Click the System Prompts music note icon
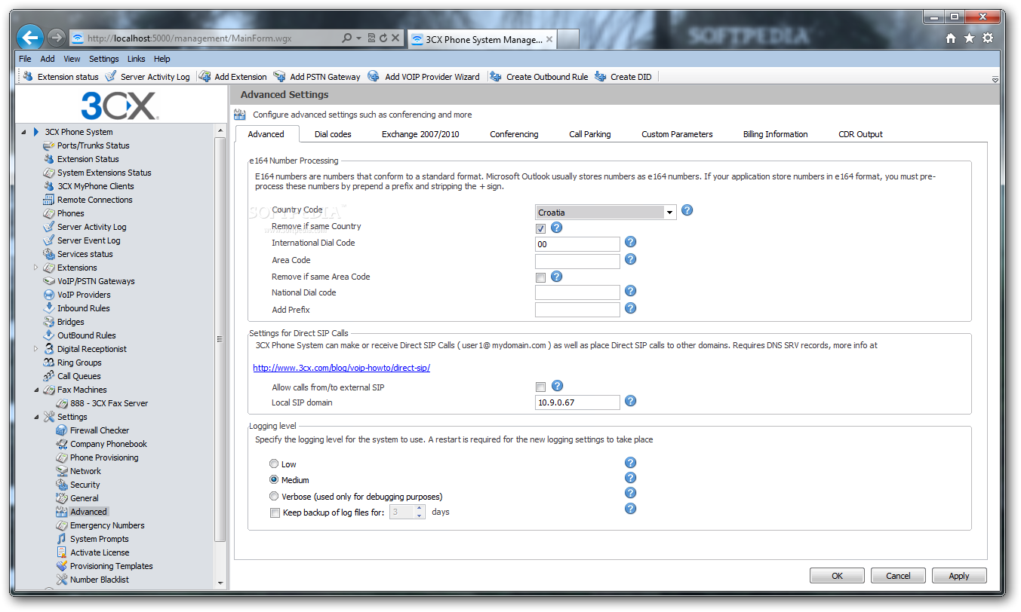 [x=63, y=539]
